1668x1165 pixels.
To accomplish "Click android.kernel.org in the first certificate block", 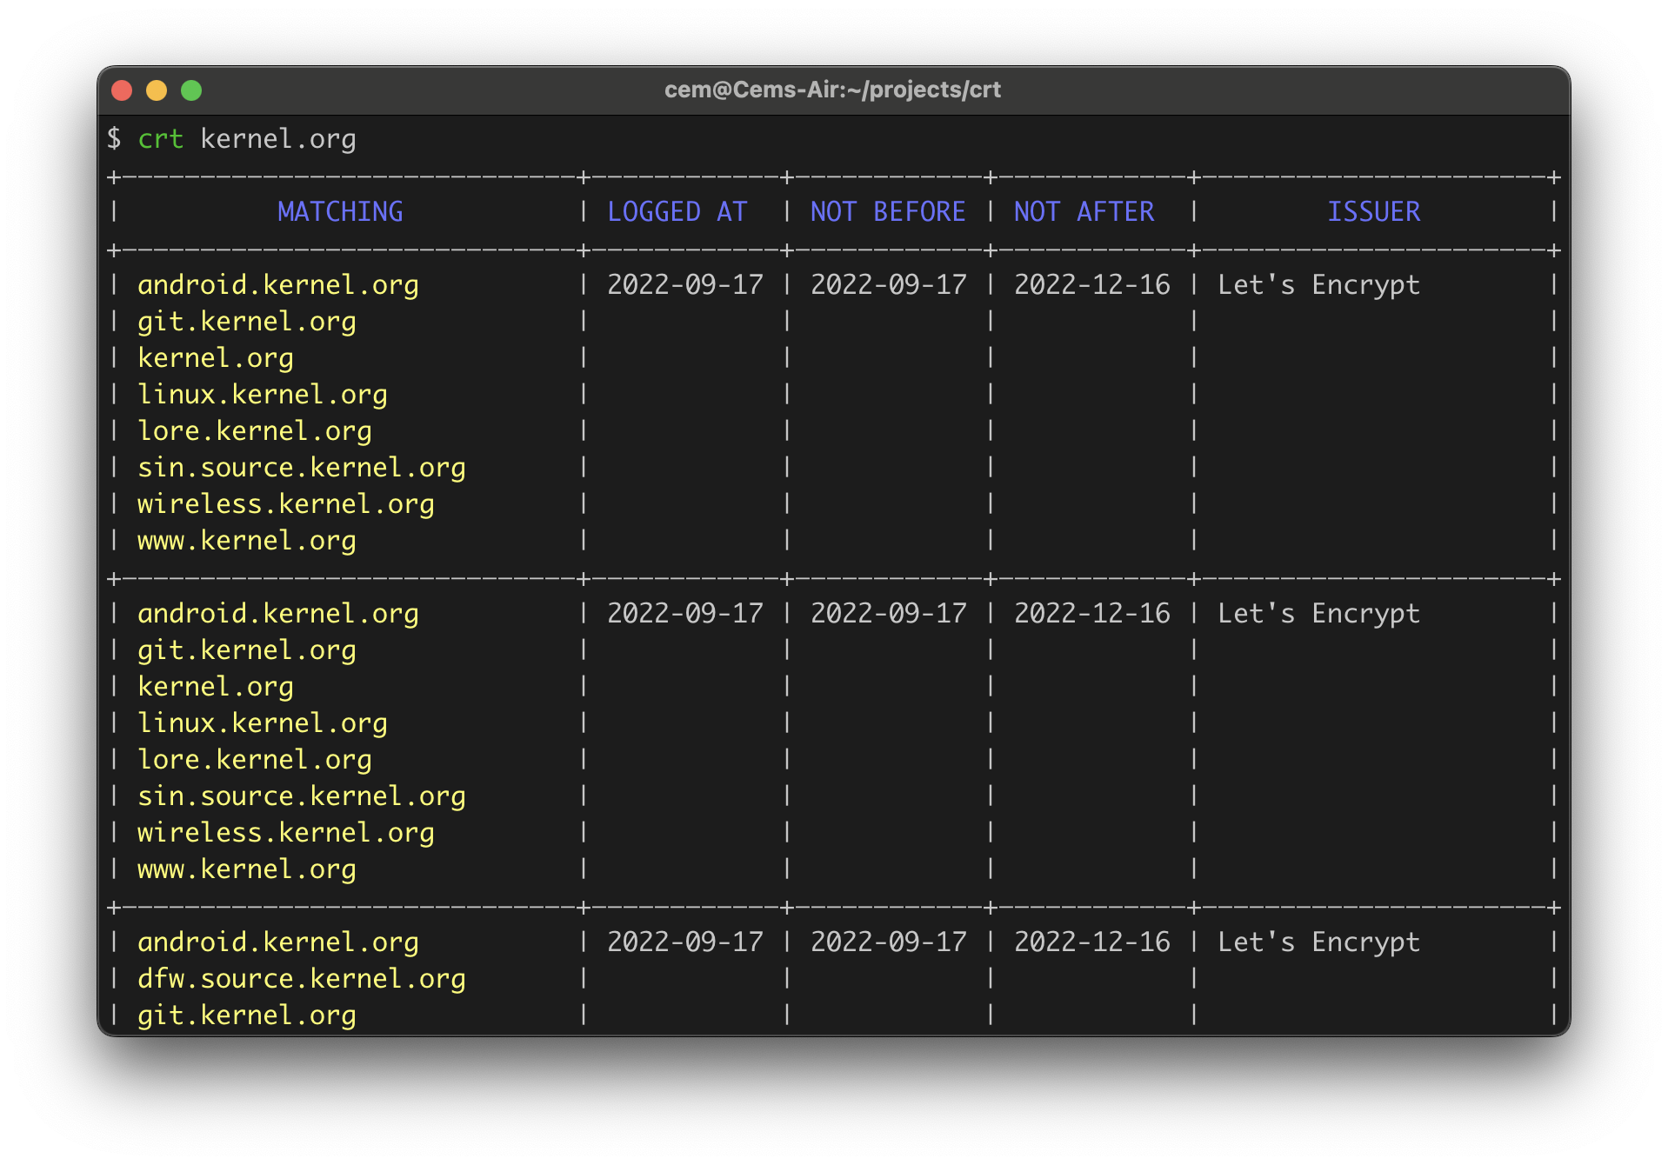I will [x=278, y=285].
